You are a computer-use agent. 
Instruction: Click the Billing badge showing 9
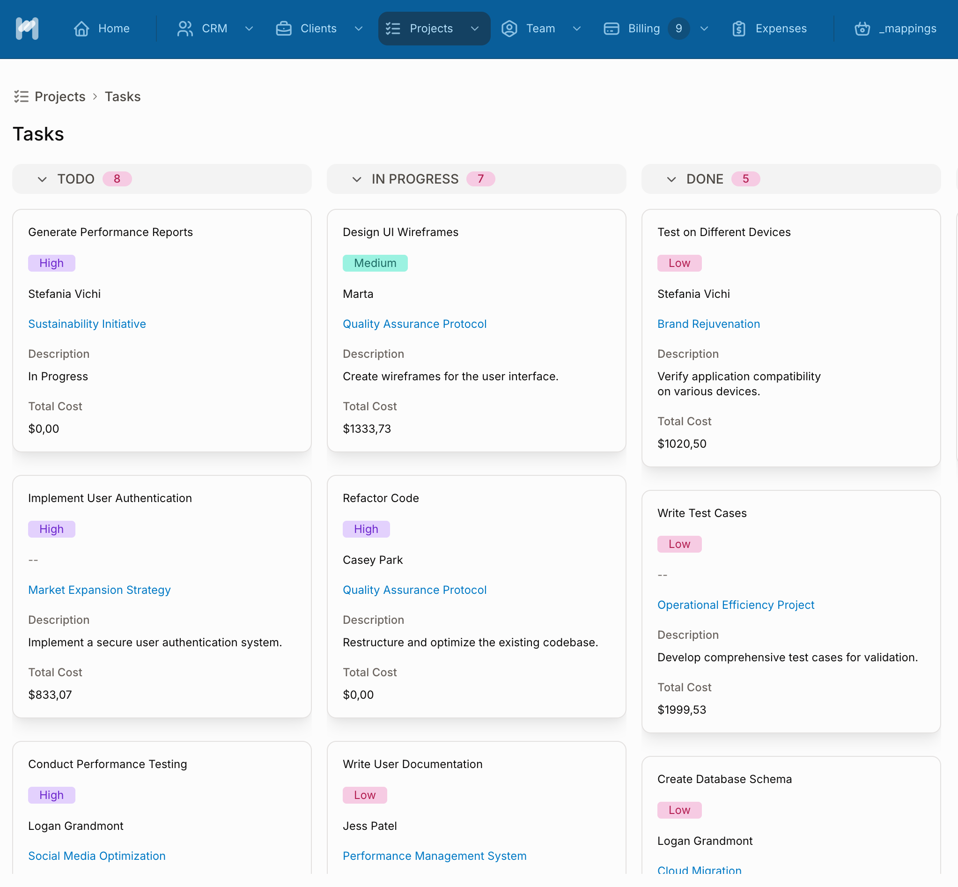678,28
